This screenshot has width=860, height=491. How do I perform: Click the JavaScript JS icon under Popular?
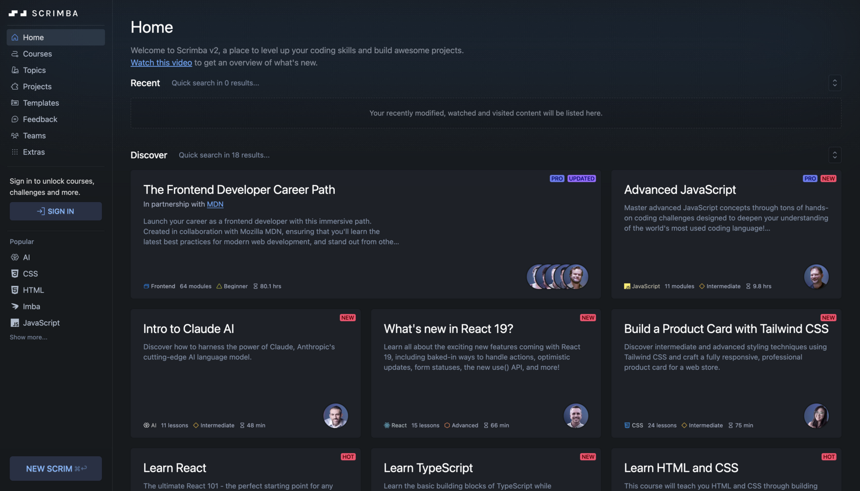click(x=15, y=323)
